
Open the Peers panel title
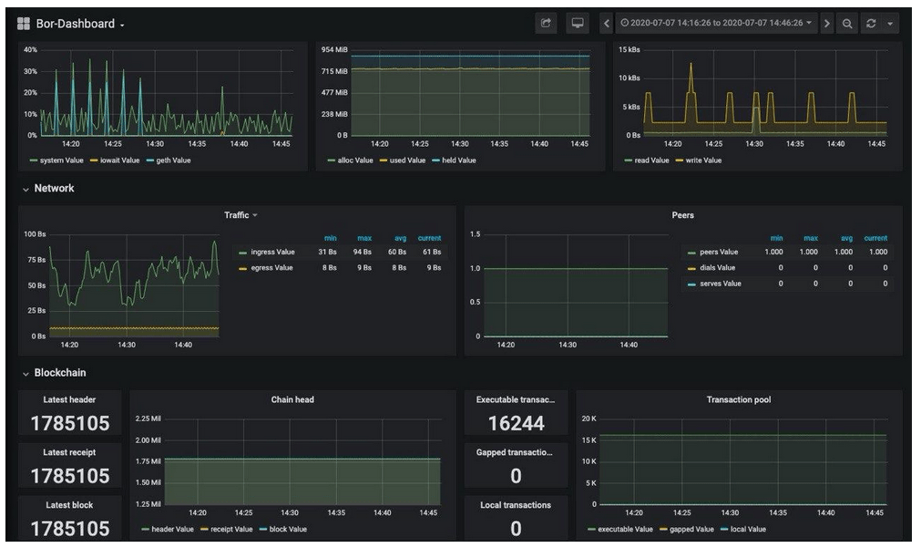[x=682, y=215]
